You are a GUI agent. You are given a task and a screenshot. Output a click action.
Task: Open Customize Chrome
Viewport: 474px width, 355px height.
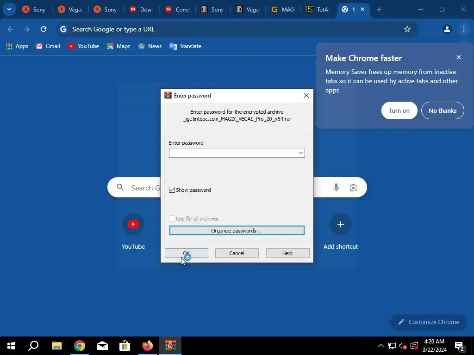429,322
